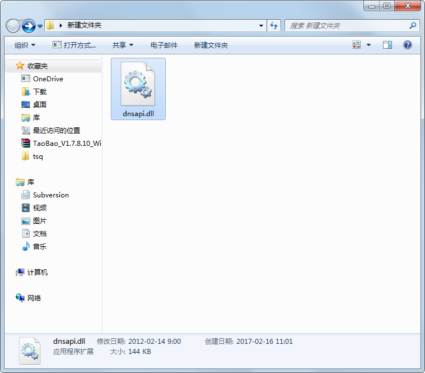Expand the address bar history dropdown
Viewport: 425px width, 373px height.
point(261,25)
